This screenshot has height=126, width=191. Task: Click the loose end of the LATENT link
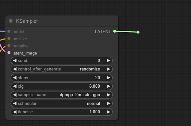click(138, 32)
